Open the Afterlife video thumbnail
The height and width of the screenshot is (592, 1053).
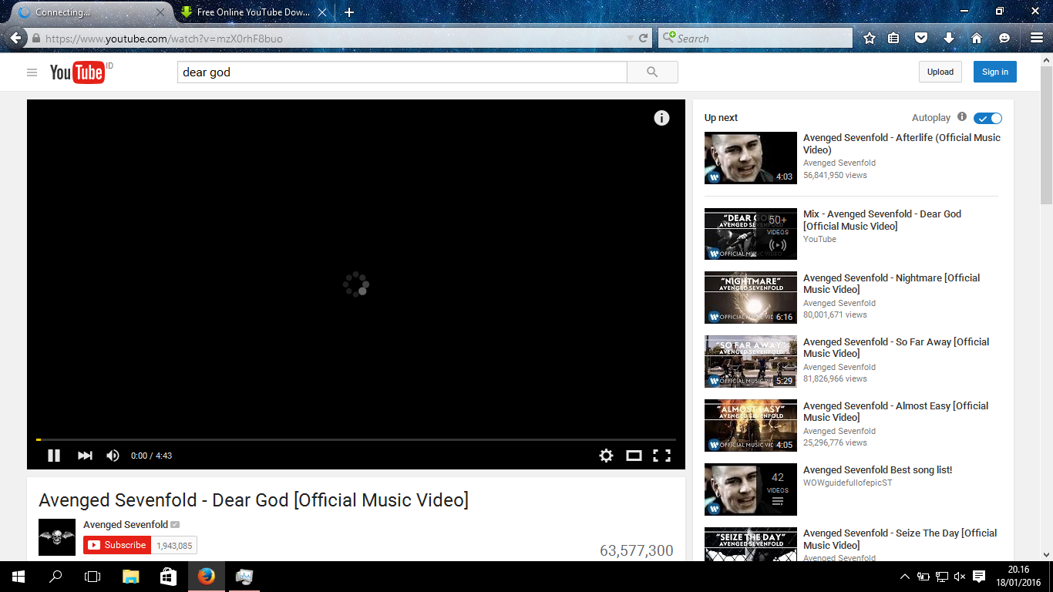[x=750, y=157]
